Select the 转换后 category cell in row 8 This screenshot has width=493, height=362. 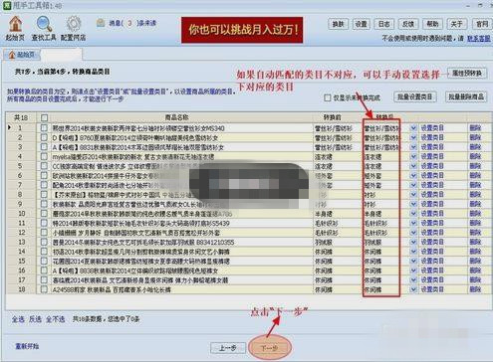point(385,195)
